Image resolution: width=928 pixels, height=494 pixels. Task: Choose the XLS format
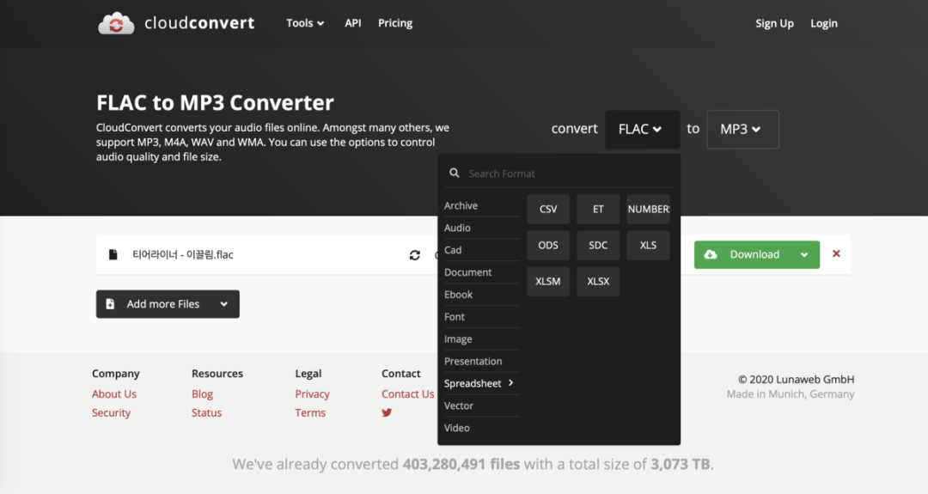(x=648, y=245)
